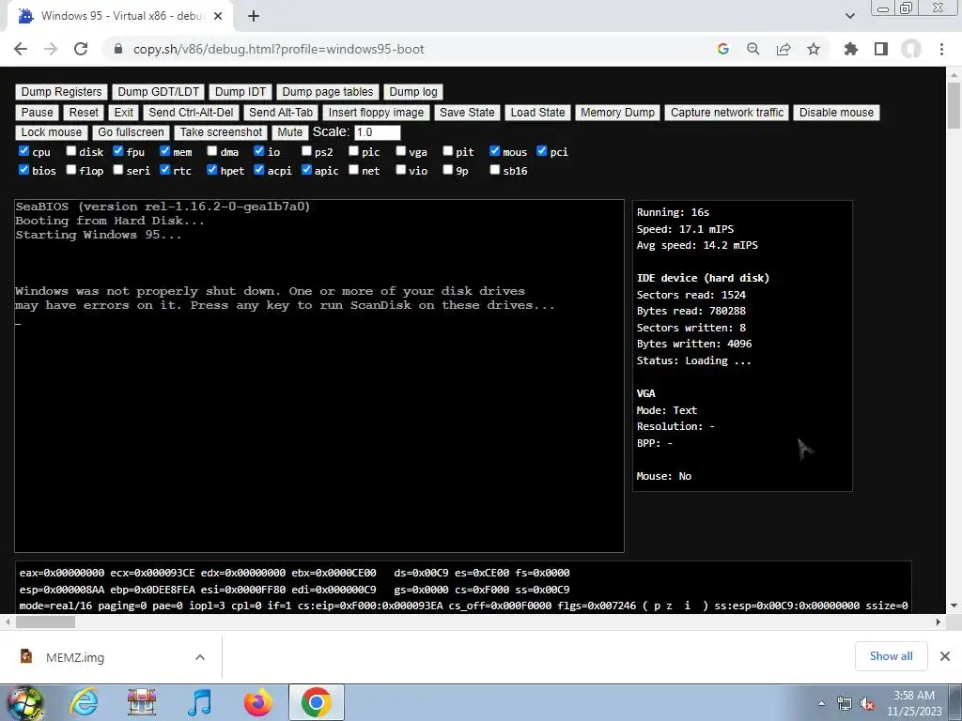Image resolution: width=962 pixels, height=721 pixels.
Task: Enable vga log checkbox
Action: pos(400,151)
